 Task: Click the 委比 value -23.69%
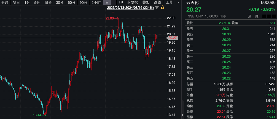[x=224, y=23]
